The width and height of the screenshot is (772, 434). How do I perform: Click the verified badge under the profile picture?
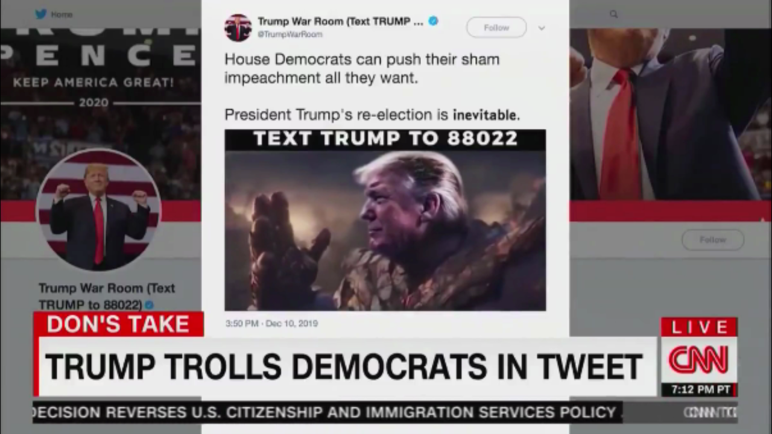click(x=149, y=305)
